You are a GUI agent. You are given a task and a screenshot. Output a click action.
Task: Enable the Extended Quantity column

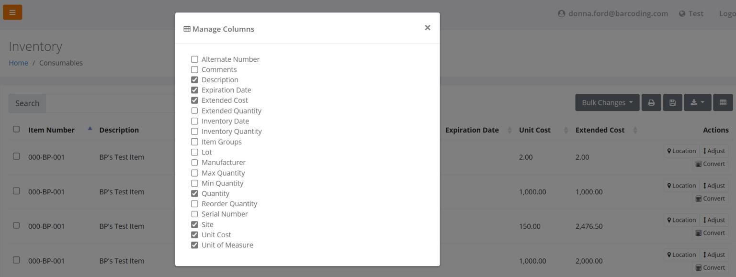(x=194, y=111)
